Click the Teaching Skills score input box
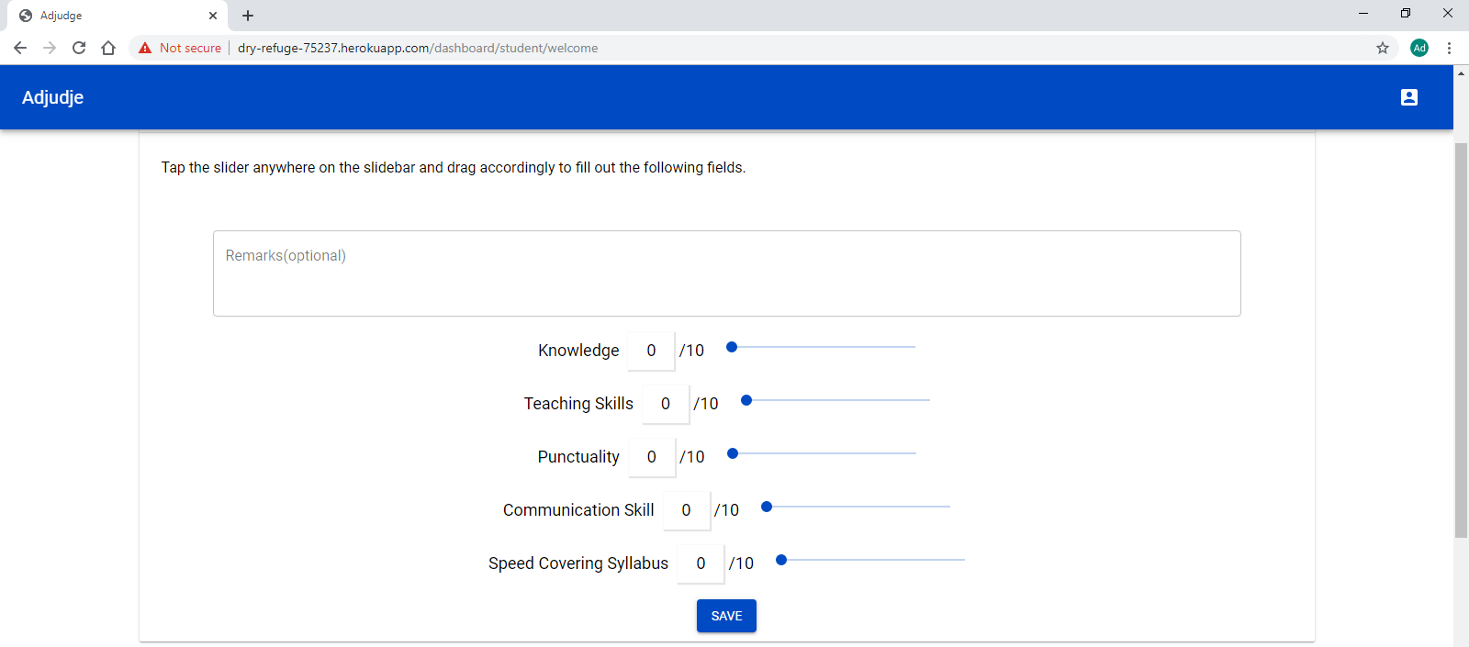The height and width of the screenshot is (647, 1469). (x=666, y=404)
